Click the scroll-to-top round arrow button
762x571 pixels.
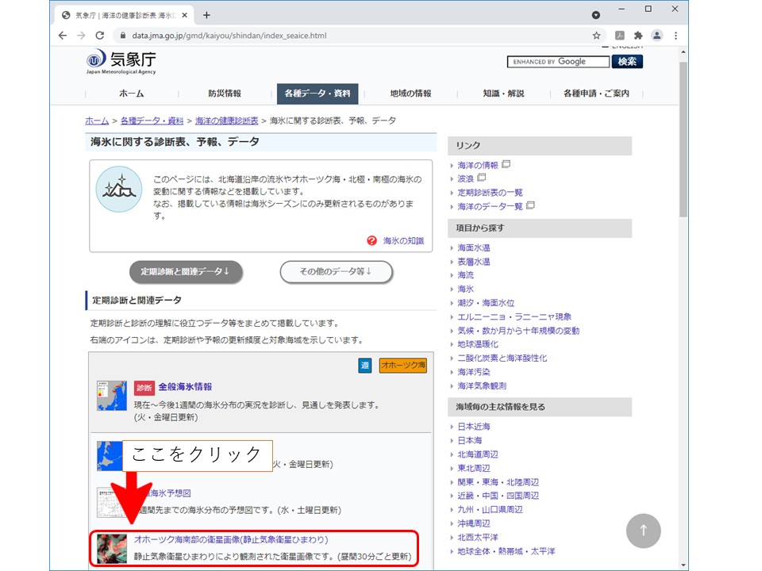643,531
